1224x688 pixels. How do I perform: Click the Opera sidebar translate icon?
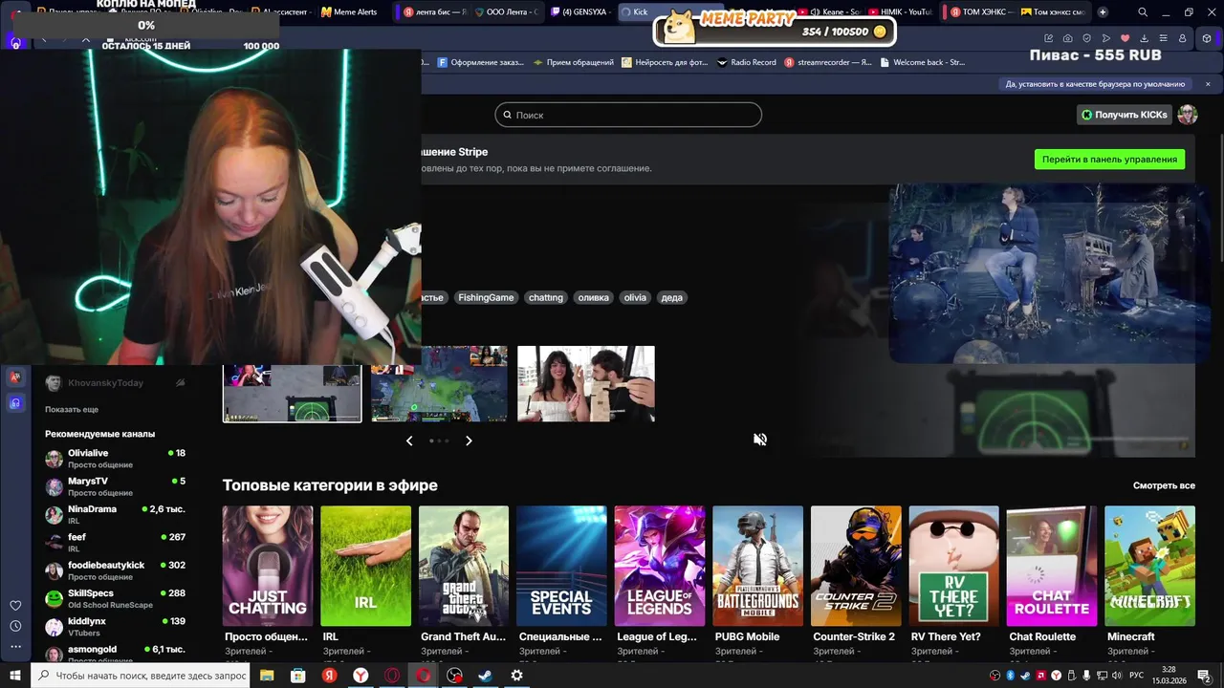[15, 376]
